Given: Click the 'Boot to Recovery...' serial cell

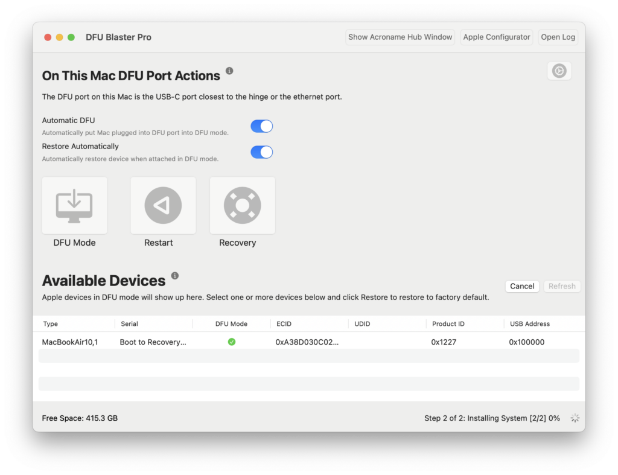Looking at the screenshot, I should [x=153, y=342].
